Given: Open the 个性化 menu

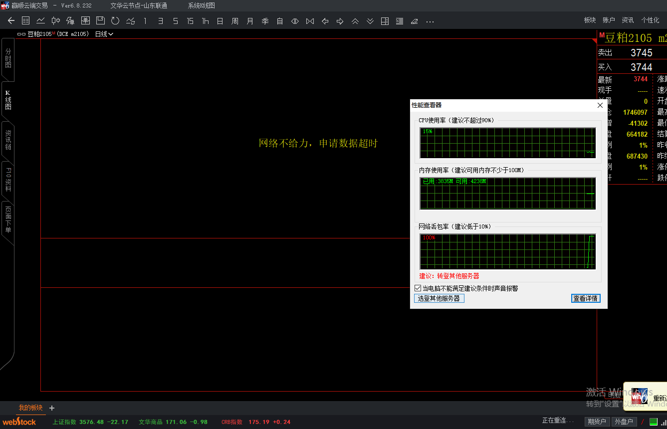Looking at the screenshot, I should pyautogui.click(x=650, y=20).
